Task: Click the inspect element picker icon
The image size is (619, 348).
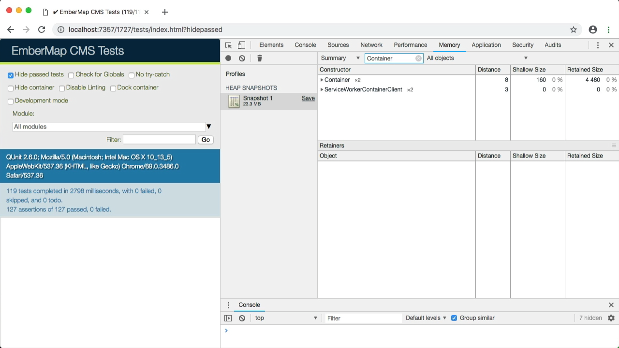Action: coord(229,45)
